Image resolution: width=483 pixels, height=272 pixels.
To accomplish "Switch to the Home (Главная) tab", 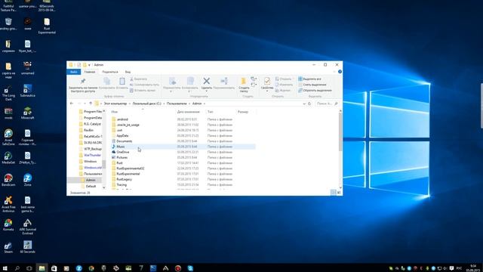I will click(90, 72).
